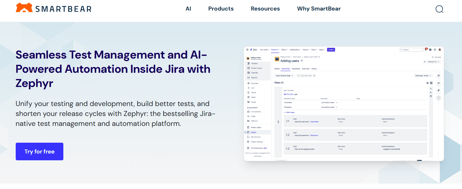Open the Version 1.0 dropdown
This screenshot has width=462, height=189.
click(x=433, y=62)
